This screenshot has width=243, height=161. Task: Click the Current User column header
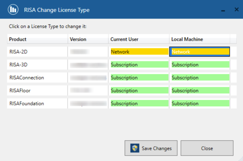click(x=139, y=39)
